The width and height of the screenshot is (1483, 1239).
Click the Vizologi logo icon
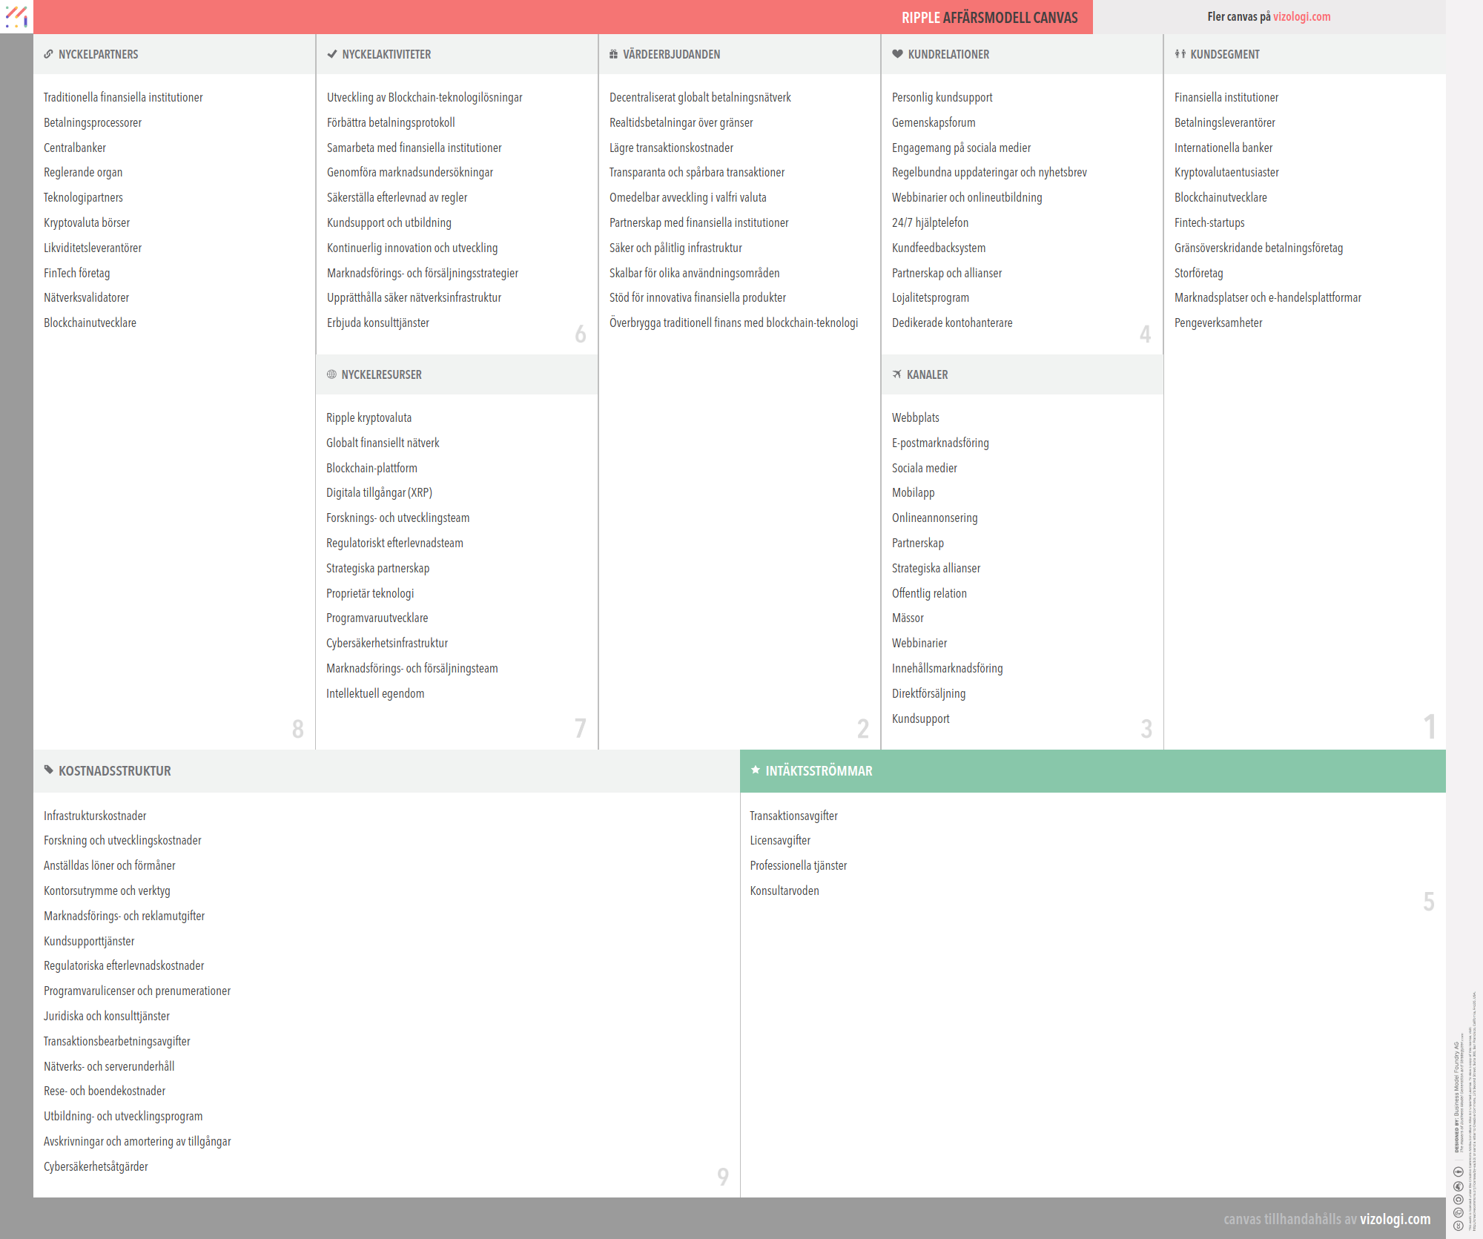[16, 16]
